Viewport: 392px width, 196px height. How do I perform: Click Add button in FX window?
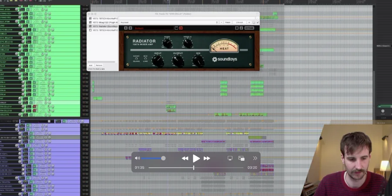tap(91, 65)
